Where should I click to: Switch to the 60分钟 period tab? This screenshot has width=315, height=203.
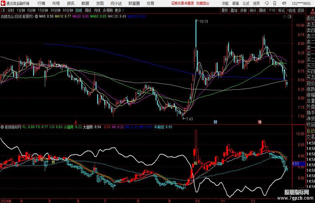[68, 10]
